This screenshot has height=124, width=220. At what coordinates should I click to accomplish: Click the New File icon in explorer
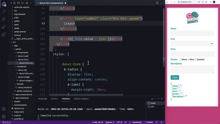click(14, 3)
